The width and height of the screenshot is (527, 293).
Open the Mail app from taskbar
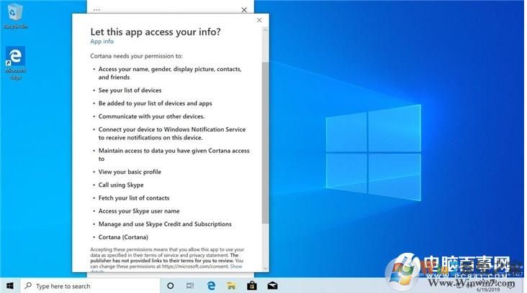272,286
